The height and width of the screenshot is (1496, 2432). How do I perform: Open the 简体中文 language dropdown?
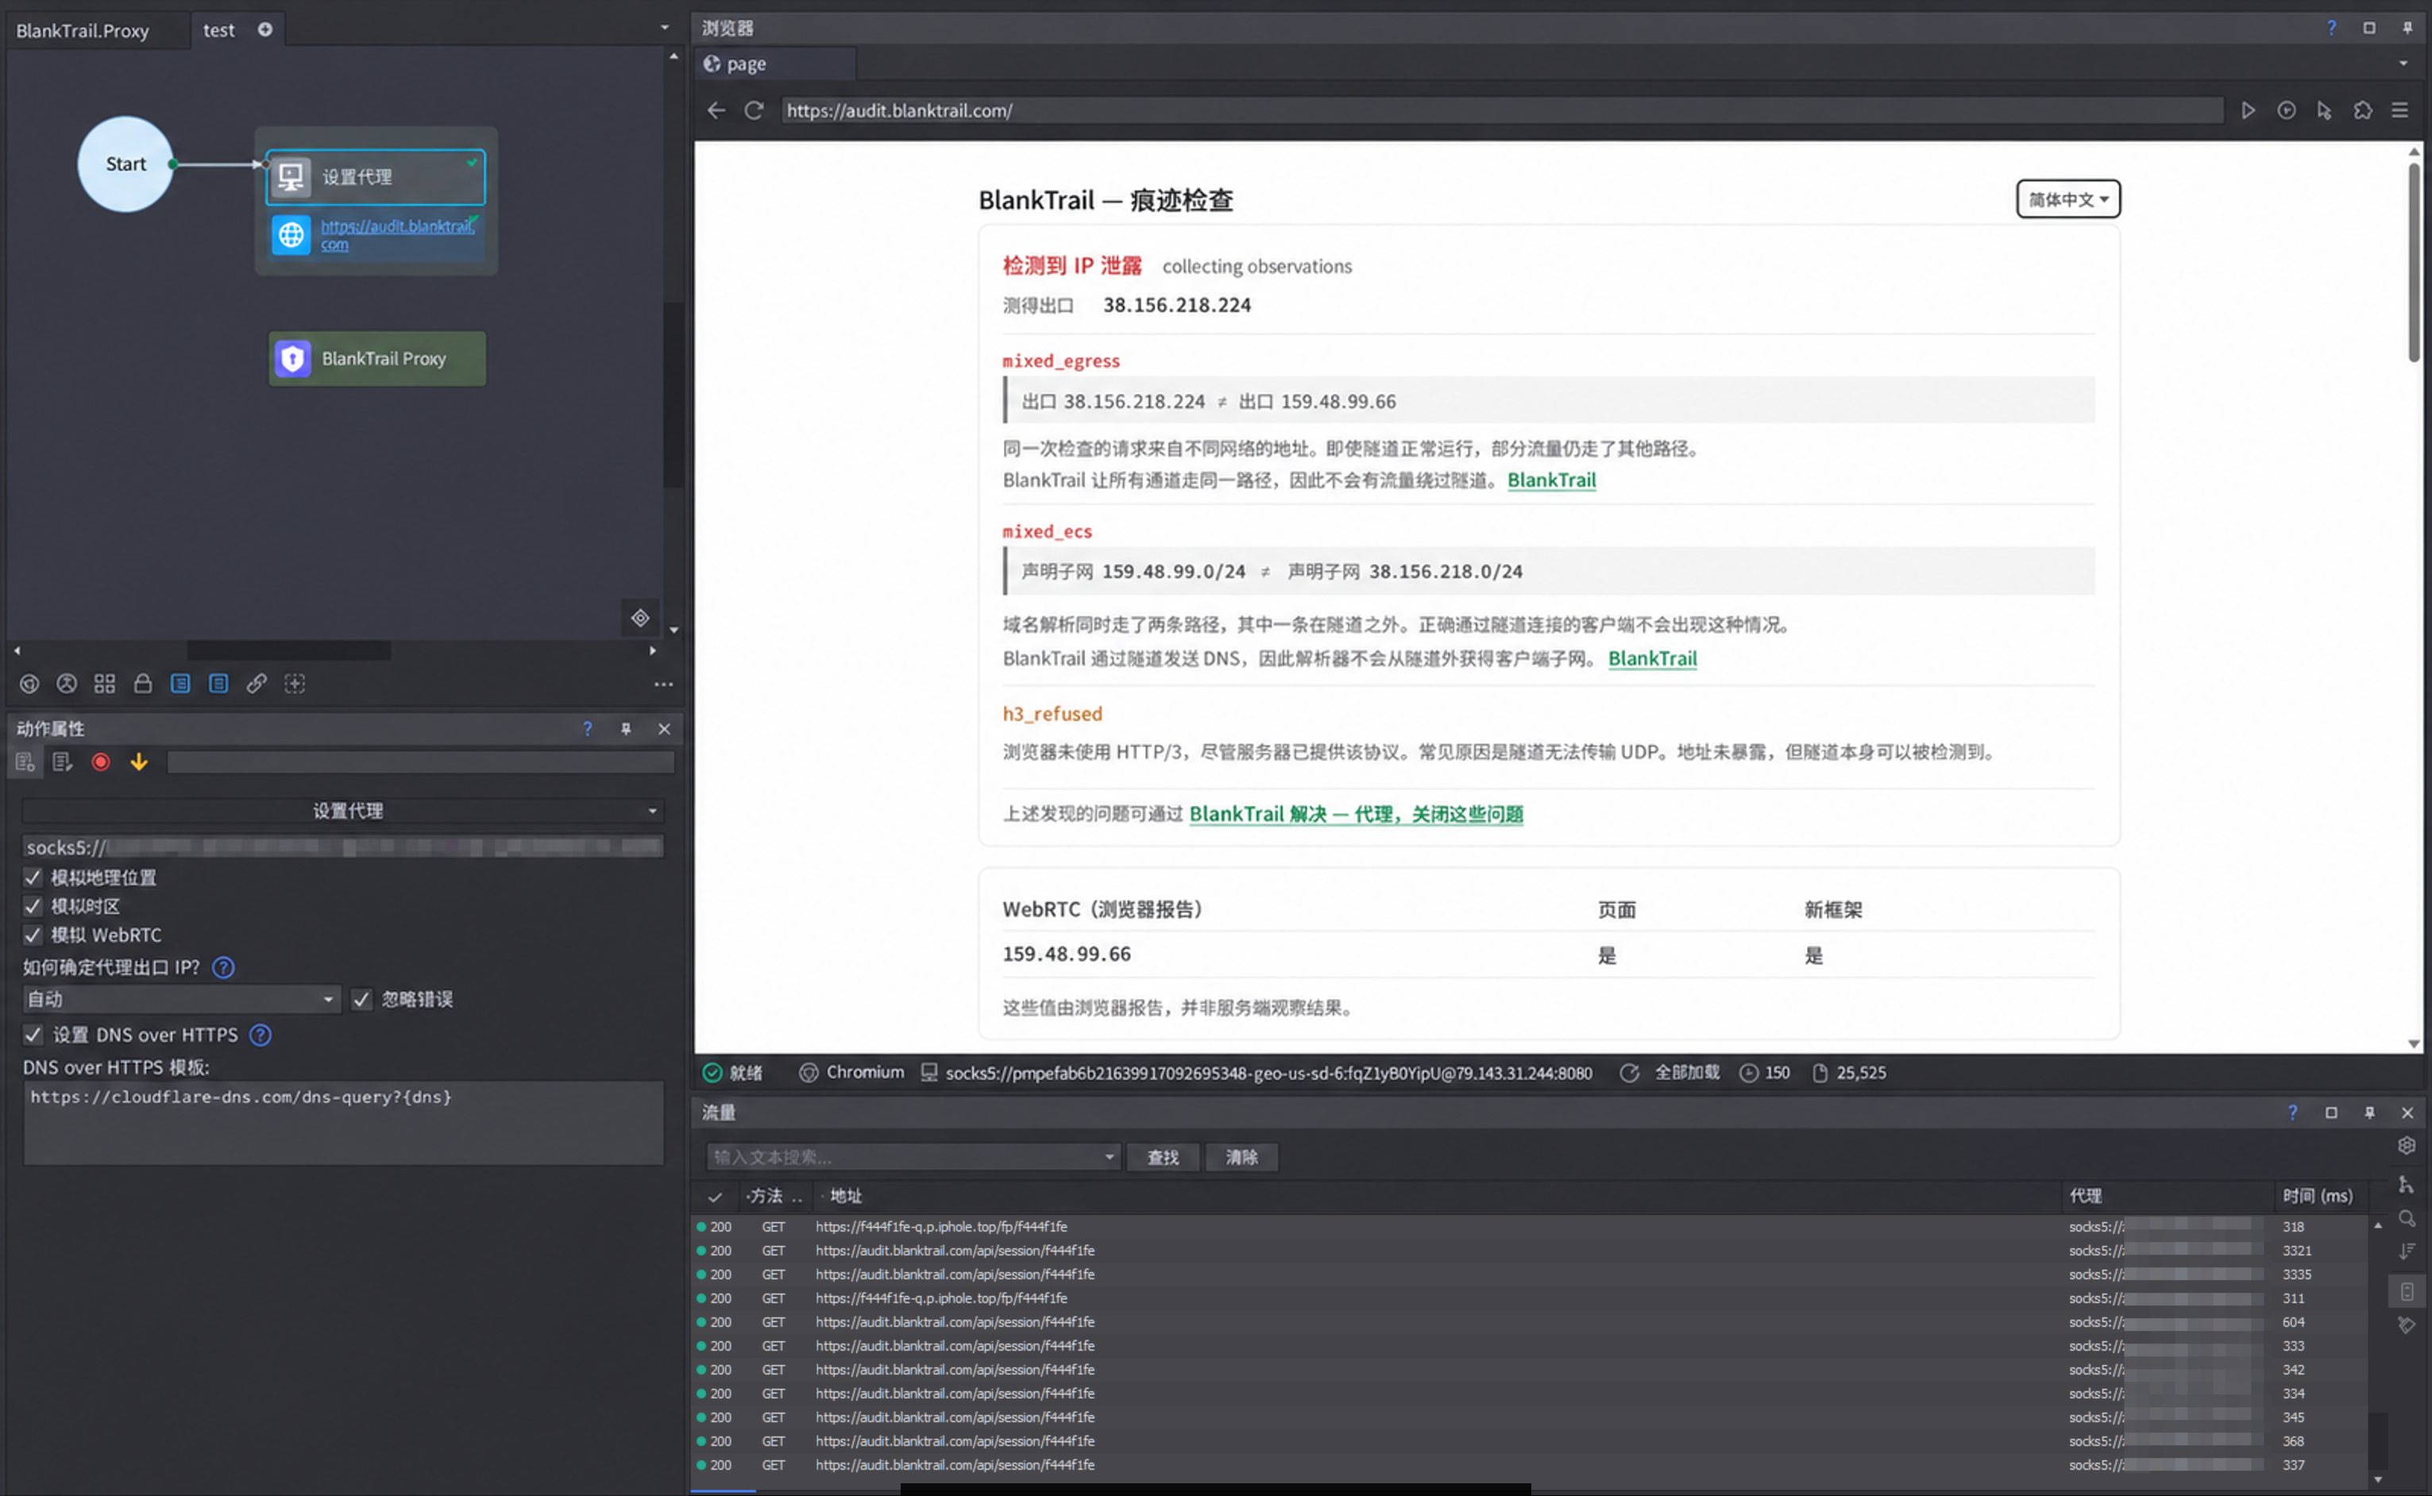pos(2068,199)
